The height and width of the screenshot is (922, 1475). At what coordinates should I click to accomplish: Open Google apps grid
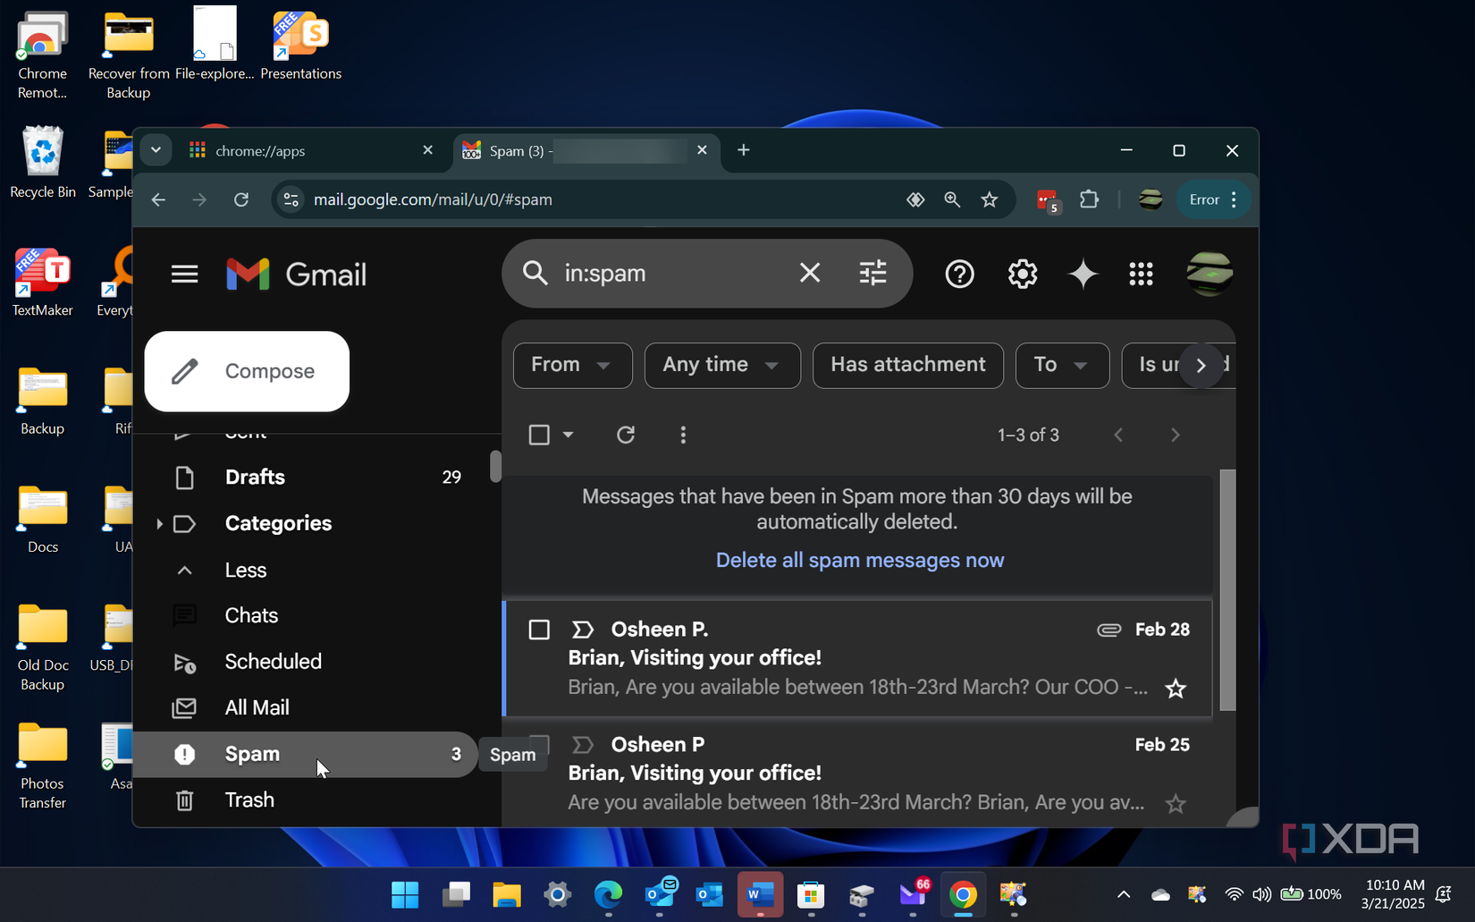click(1141, 274)
